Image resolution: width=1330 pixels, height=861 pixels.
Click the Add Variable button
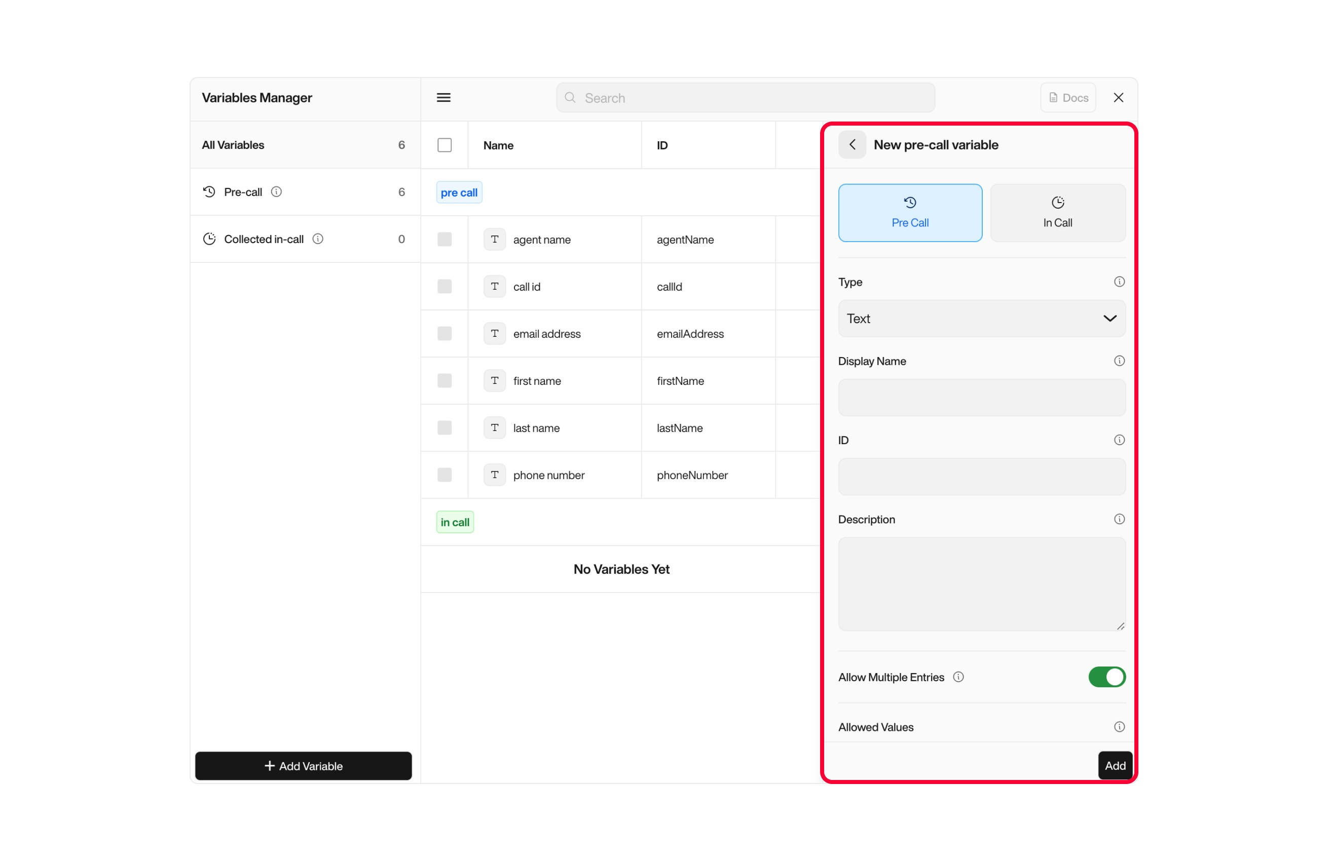tap(304, 765)
